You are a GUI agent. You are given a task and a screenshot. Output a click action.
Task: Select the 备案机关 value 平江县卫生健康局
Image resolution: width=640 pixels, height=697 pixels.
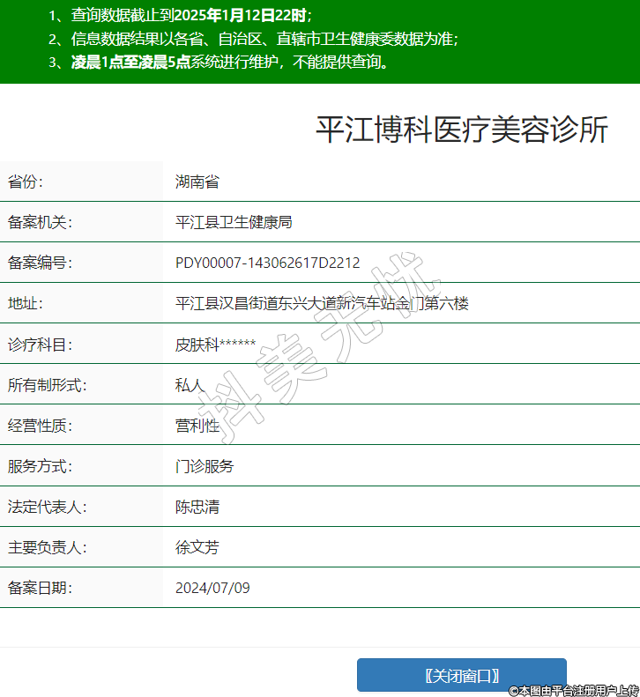234,222
